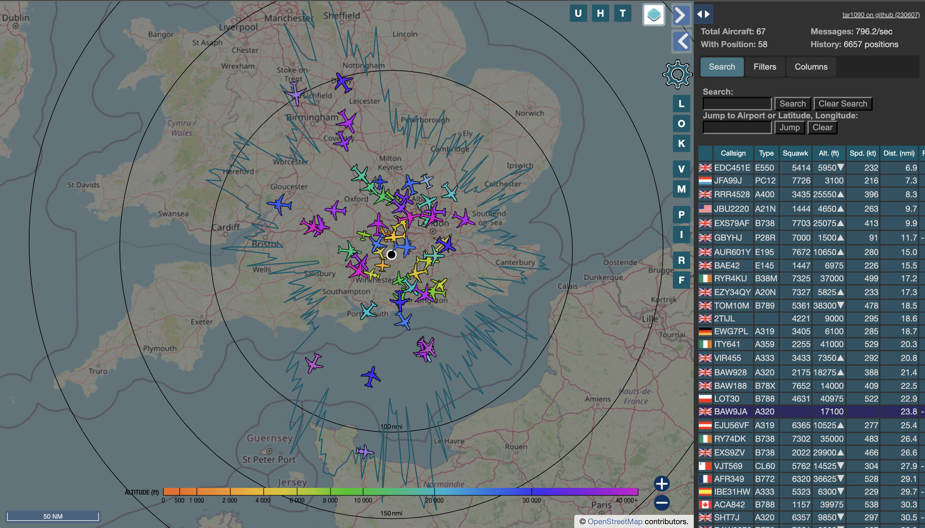The height and width of the screenshot is (528, 925).
Task: Click the R map option button
Action: tap(681, 260)
